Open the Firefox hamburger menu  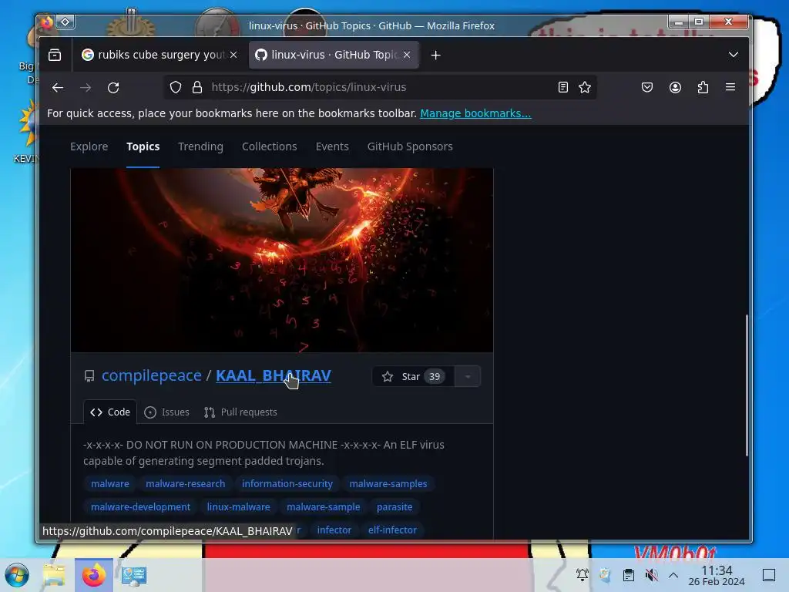(x=730, y=87)
